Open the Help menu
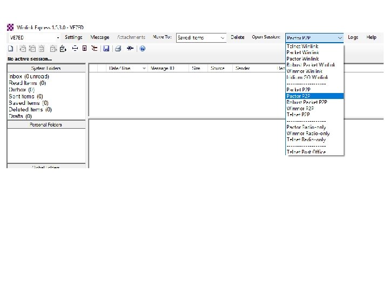Image resolution: width=389 pixels, height=292 pixels. [x=371, y=37]
